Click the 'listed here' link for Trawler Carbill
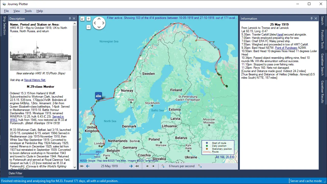The height and width of the screenshot is (184, 327). 280,34
